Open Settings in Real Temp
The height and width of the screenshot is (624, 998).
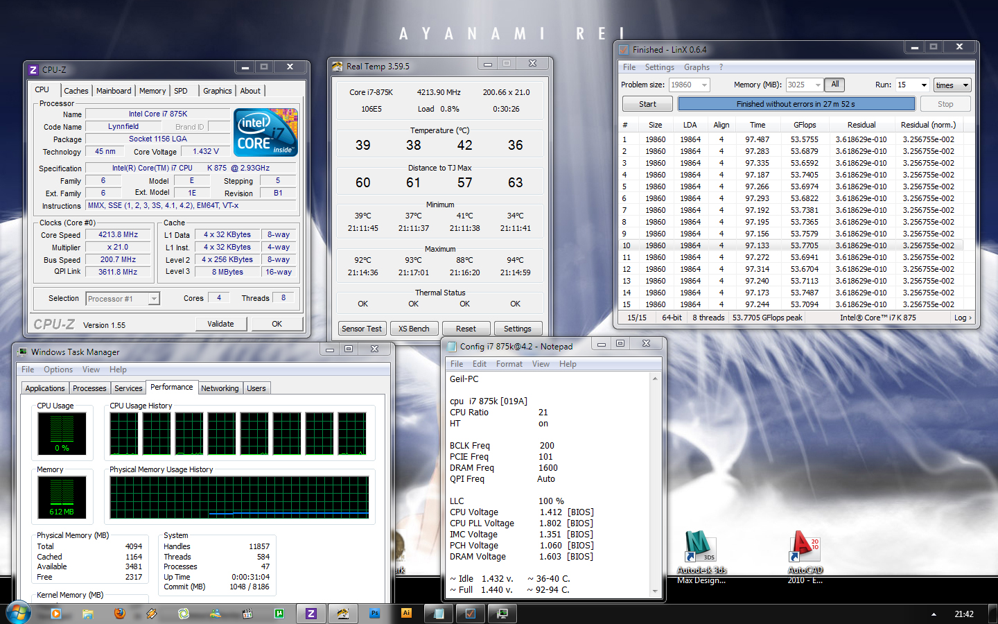click(x=518, y=329)
